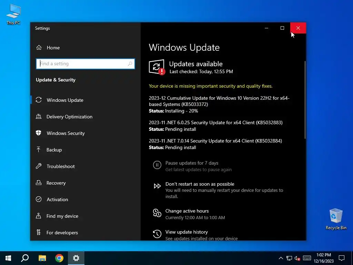
Task: Open the This PC desktop icon
Action: tap(13, 14)
